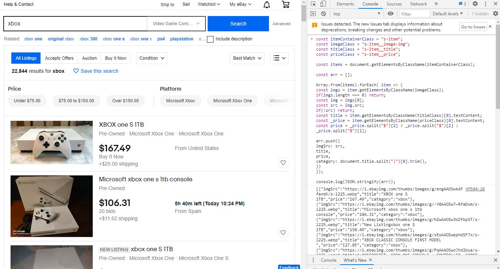Open eBay notifications bell

coord(266,5)
